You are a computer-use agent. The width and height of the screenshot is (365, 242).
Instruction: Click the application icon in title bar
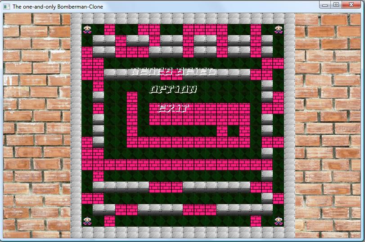click(x=7, y=6)
